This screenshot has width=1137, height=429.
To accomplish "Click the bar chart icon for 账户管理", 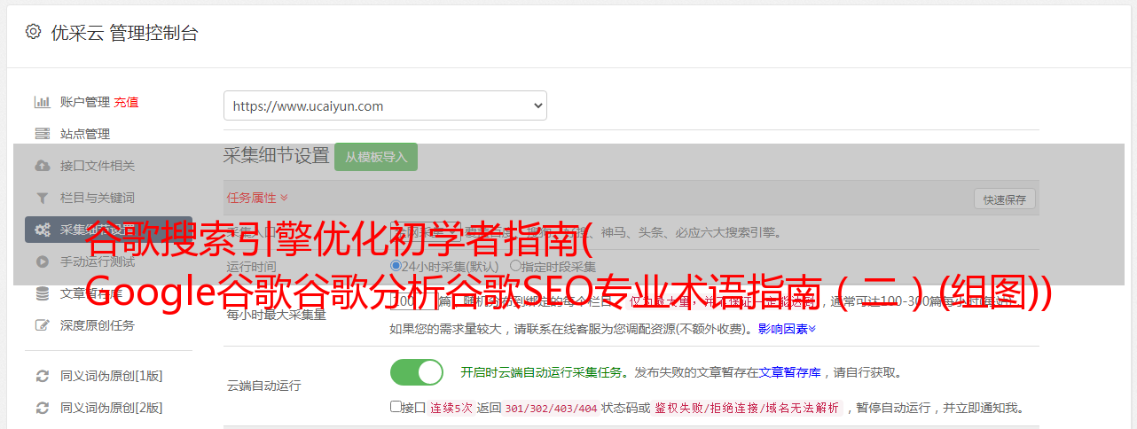I will coord(42,102).
